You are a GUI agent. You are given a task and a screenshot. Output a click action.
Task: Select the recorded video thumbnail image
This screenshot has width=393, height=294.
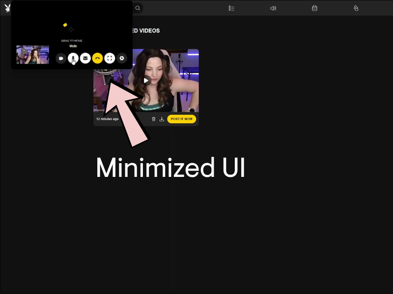point(146,80)
